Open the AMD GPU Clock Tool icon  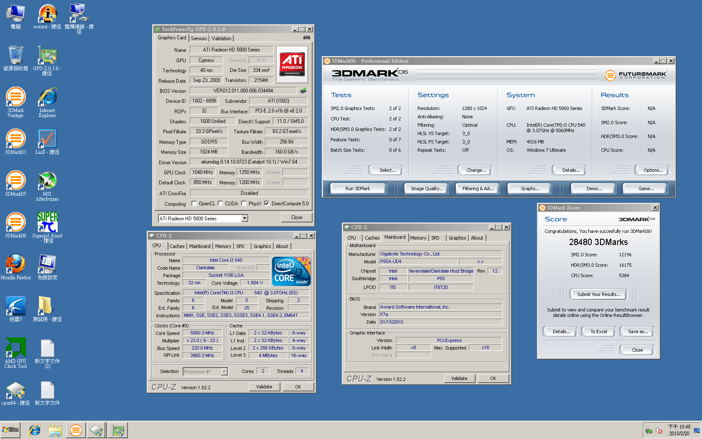(15, 353)
